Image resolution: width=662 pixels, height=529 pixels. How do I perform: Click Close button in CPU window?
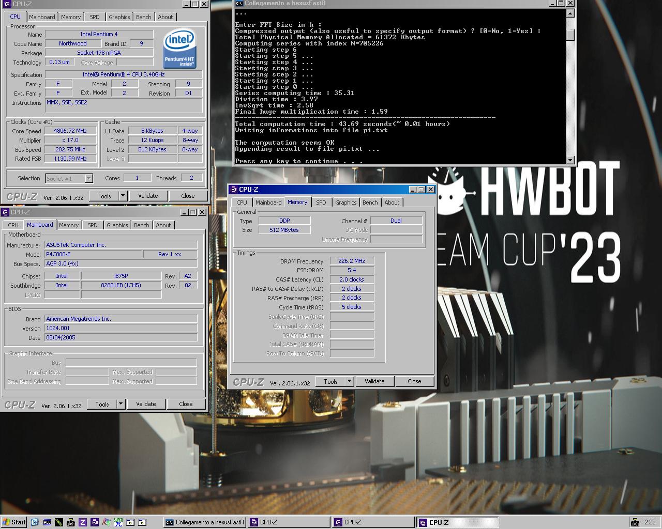coord(188,196)
